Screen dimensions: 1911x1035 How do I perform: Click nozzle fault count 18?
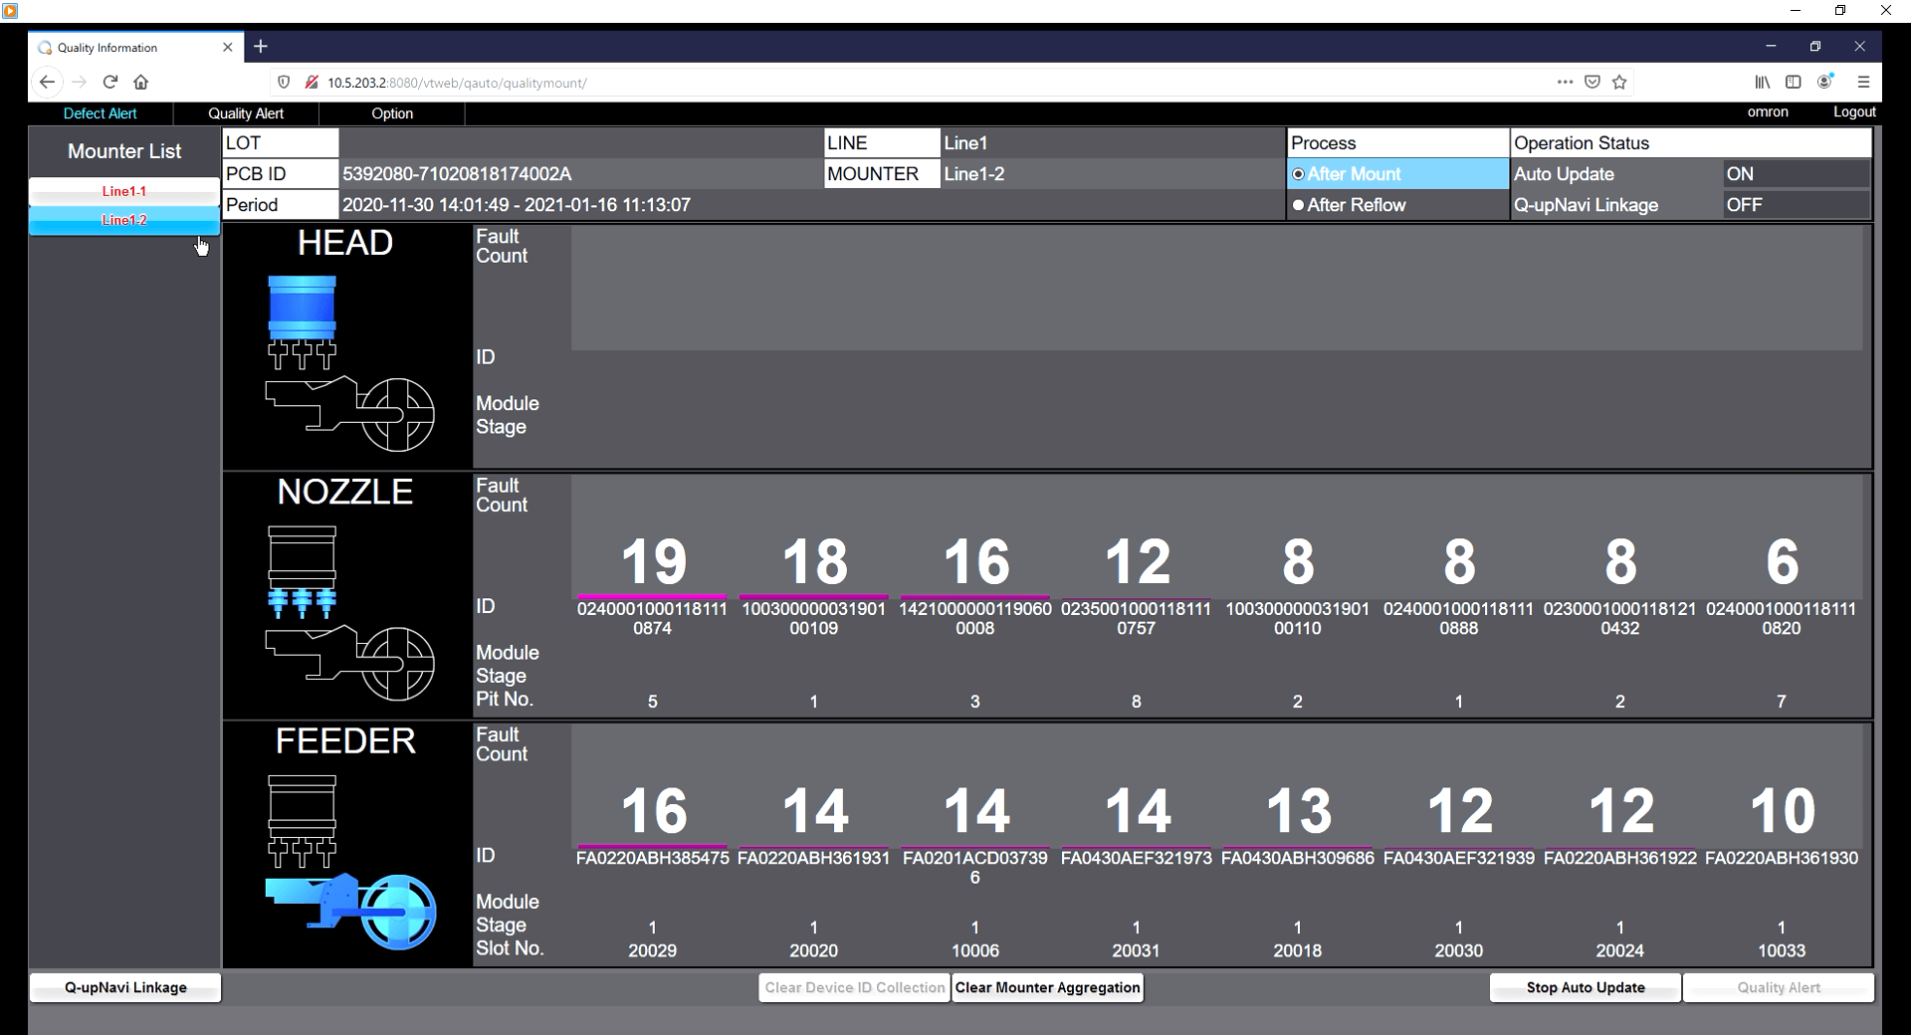coord(814,561)
